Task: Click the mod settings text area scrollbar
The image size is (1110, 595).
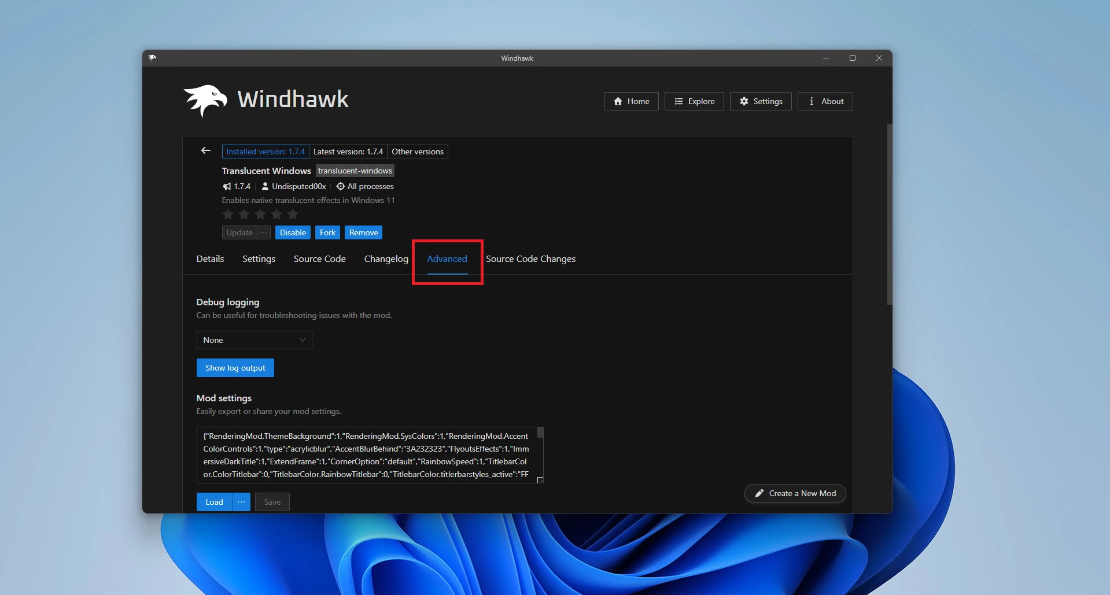Action: pos(540,433)
